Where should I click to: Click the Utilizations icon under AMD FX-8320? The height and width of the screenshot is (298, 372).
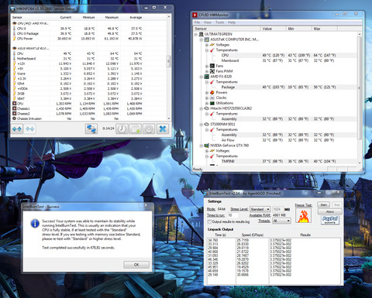212,103
